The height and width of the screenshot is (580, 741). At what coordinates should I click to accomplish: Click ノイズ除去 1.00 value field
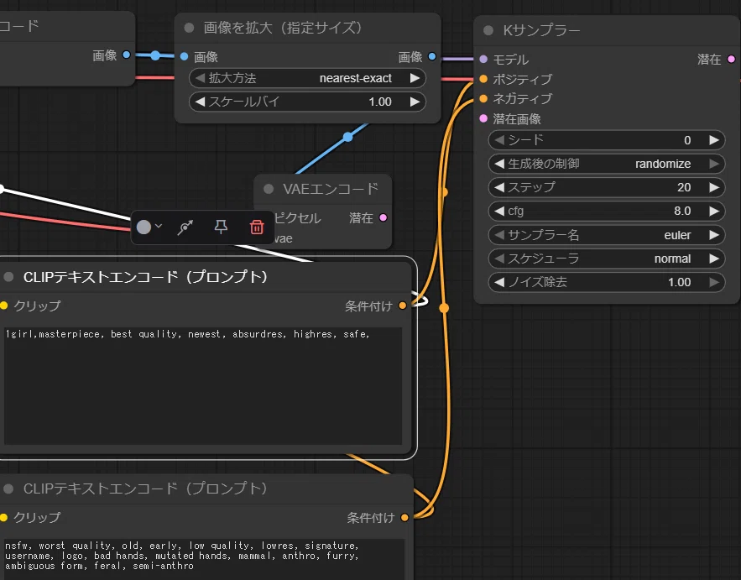607,282
